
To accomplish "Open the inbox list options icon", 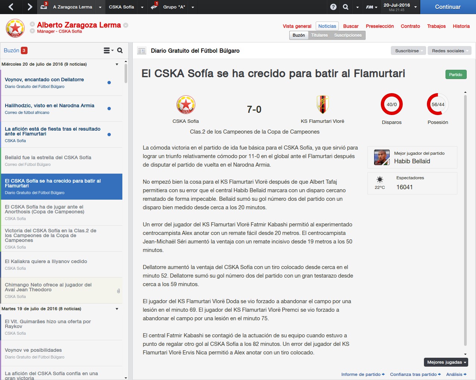I will point(108,50).
